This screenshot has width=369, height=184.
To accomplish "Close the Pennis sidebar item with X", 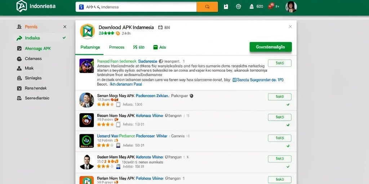I will [x=65, y=27].
